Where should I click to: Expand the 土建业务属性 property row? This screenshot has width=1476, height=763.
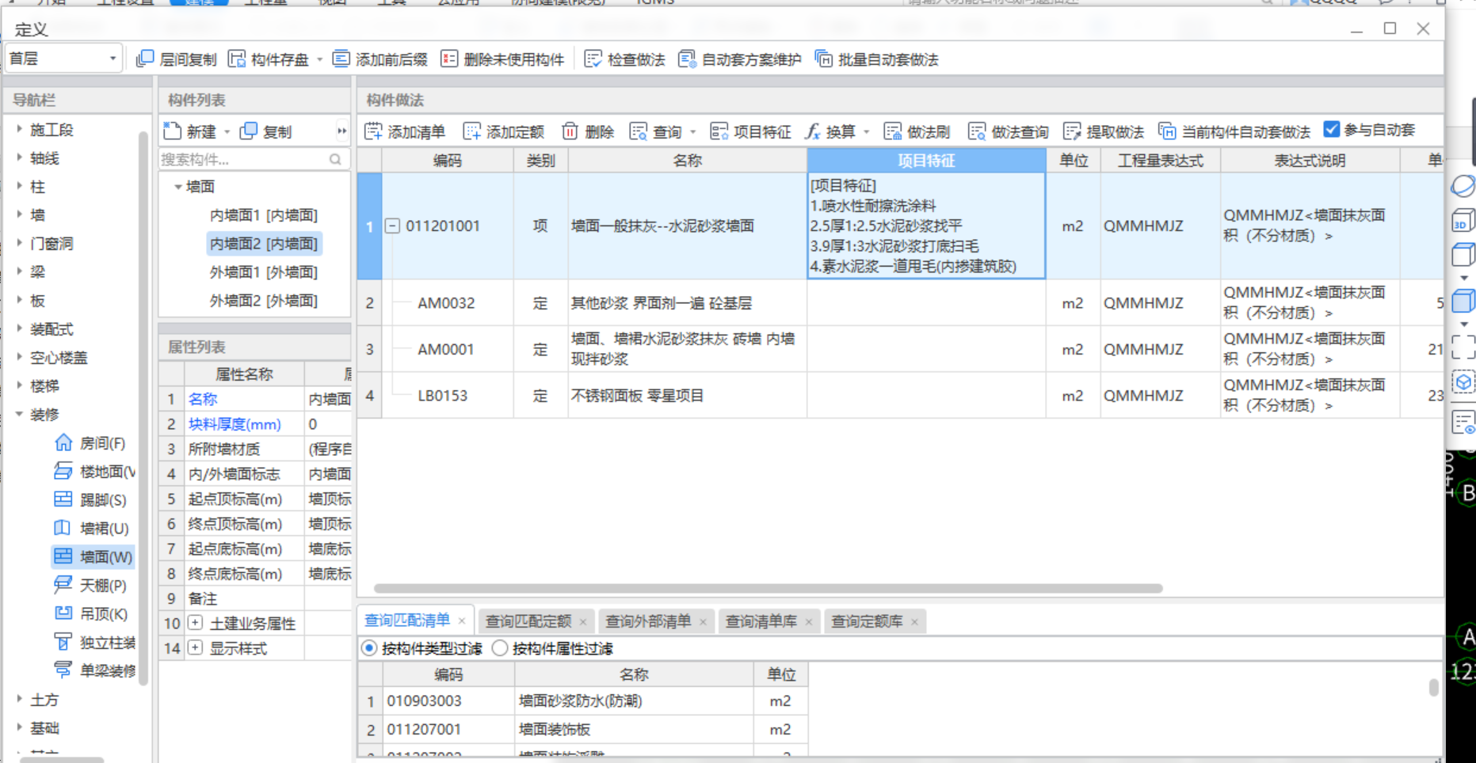[x=195, y=623]
